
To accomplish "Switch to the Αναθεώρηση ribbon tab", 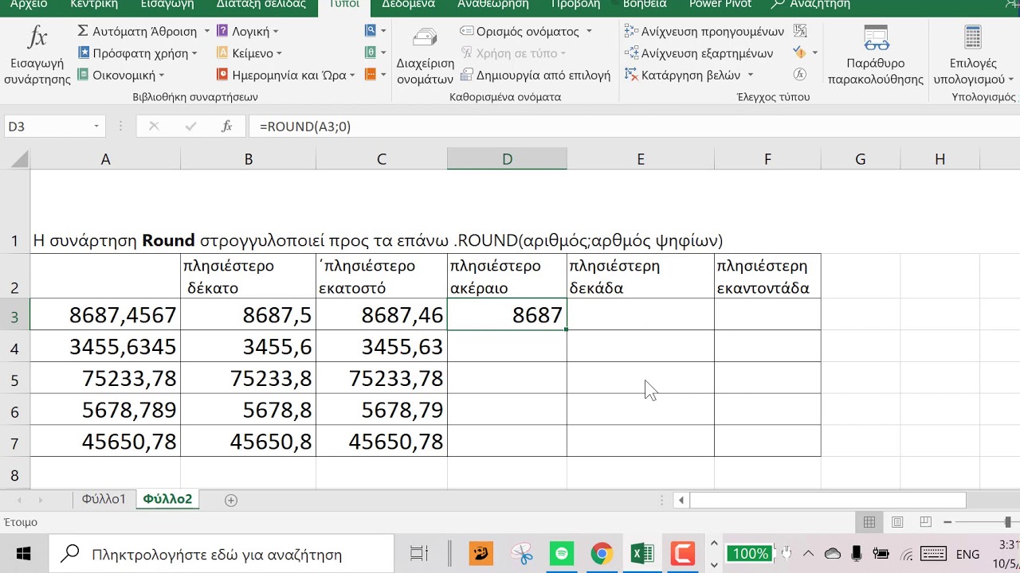I will pos(492,4).
